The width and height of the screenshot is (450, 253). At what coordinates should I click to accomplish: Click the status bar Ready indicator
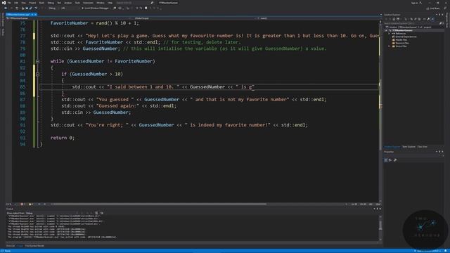tap(7, 251)
